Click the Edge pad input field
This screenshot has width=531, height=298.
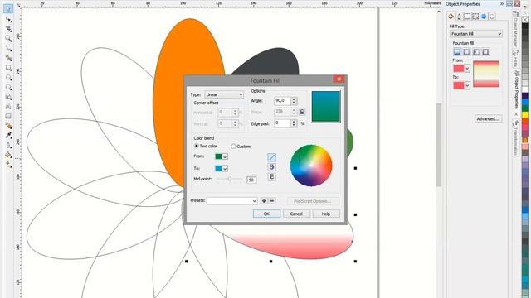tap(282, 123)
